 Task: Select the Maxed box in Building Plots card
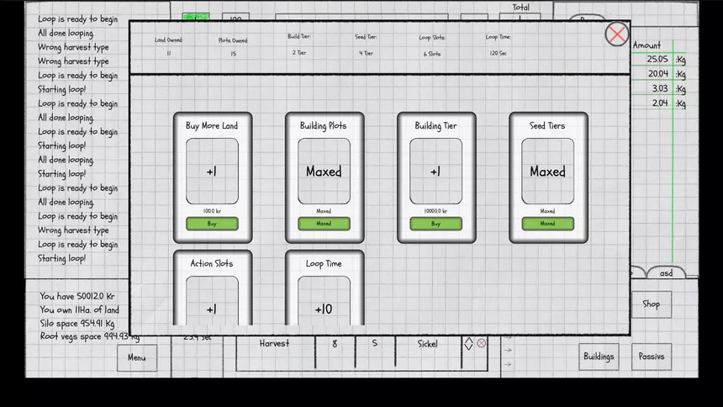click(324, 172)
